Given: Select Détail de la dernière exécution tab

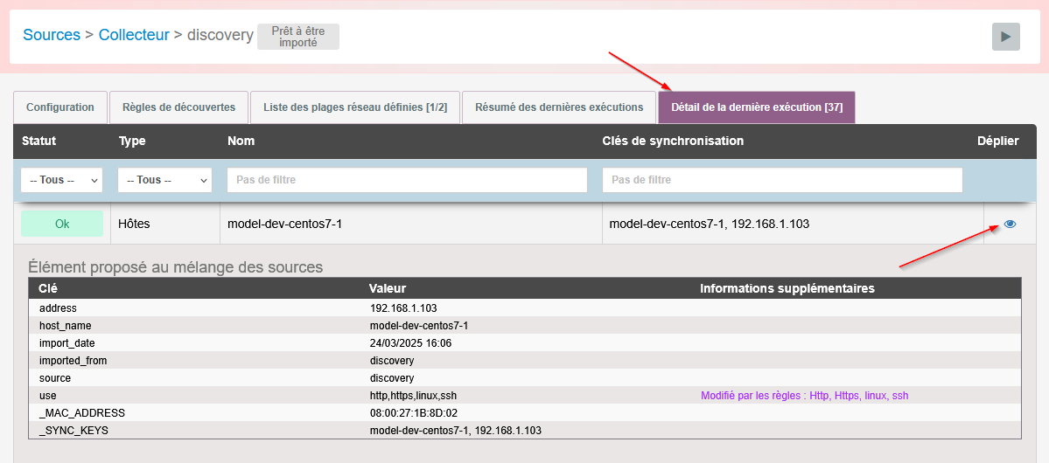Looking at the screenshot, I should click(756, 107).
